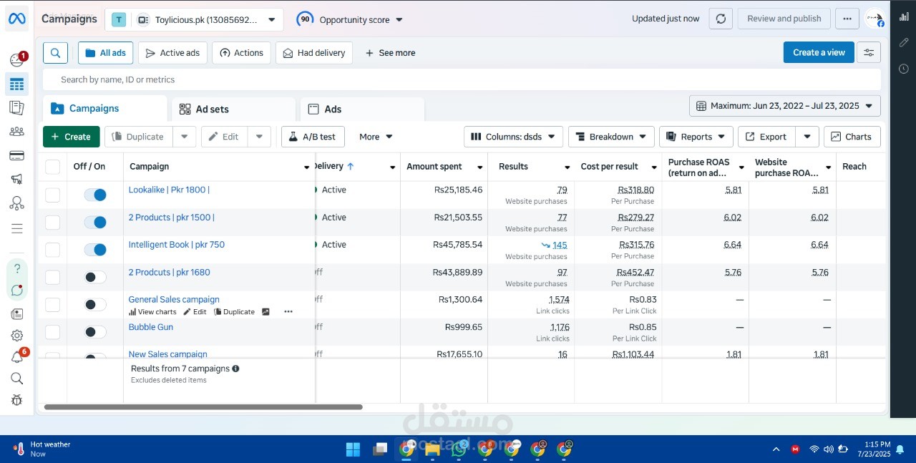Screen dimensions: 916x463
Task: Turn off the Lookalike | Pkr 1800 campaign
Action: 95,195
